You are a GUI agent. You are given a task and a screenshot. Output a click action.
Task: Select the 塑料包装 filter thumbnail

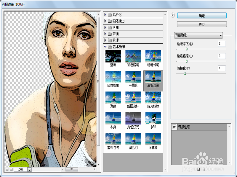[x=113, y=139]
